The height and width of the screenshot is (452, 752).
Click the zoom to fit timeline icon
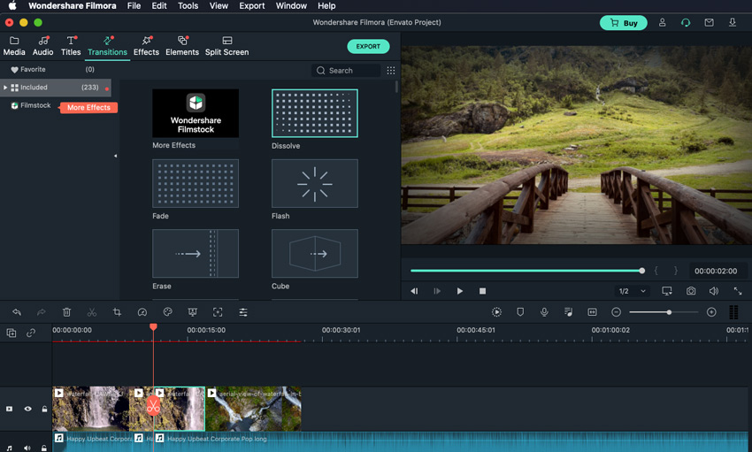click(x=592, y=312)
